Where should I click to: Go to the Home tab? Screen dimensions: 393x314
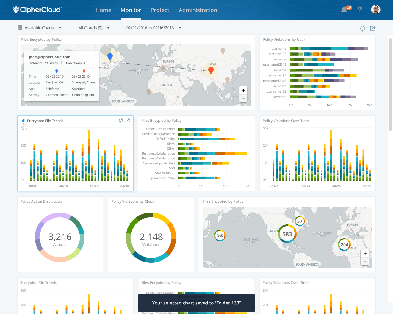point(103,10)
